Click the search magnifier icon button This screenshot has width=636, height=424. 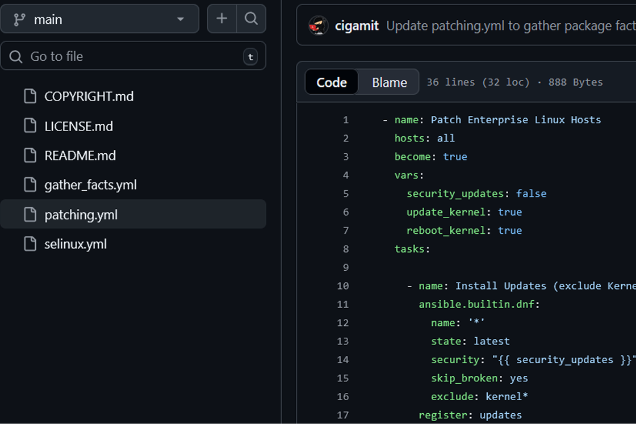251,19
